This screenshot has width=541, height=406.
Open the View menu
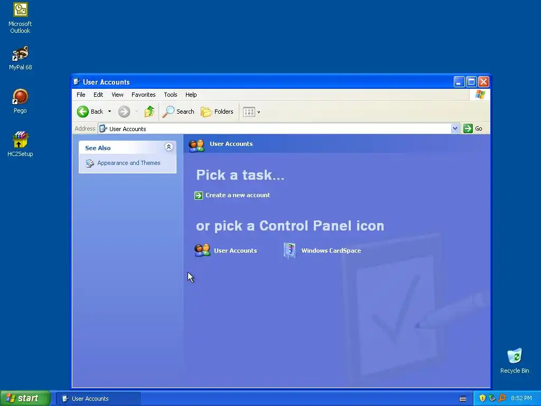(117, 95)
